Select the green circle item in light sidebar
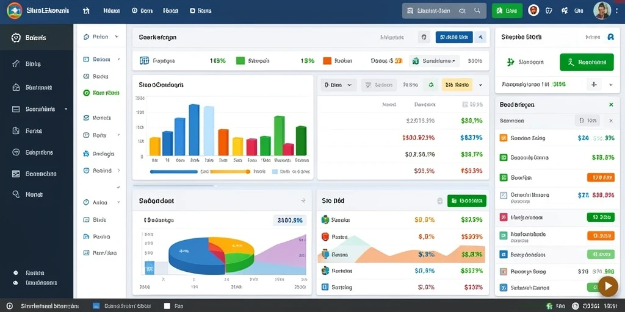This screenshot has width=625, height=312. [x=101, y=93]
